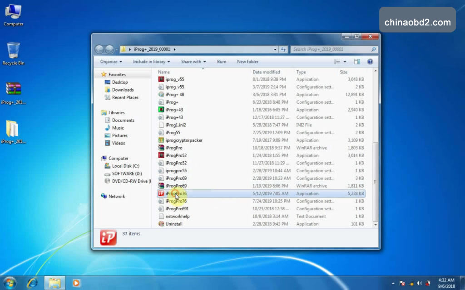
Task: Go back with the Back arrow button
Action: click(99, 49)
